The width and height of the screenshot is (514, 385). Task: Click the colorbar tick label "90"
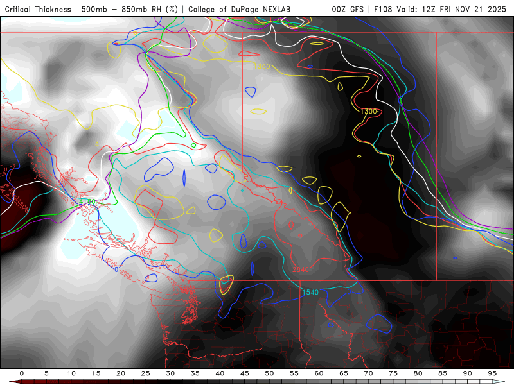468,373
